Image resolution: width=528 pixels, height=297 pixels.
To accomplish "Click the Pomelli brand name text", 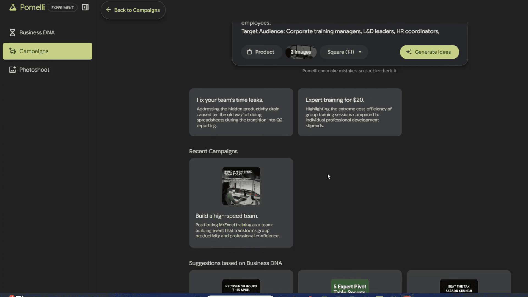I will 32,7.
